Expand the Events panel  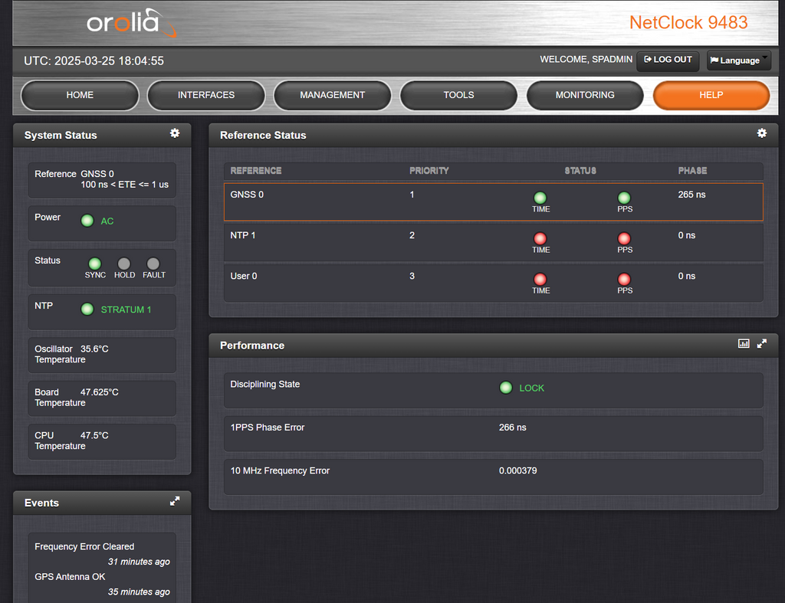(175, 501)
